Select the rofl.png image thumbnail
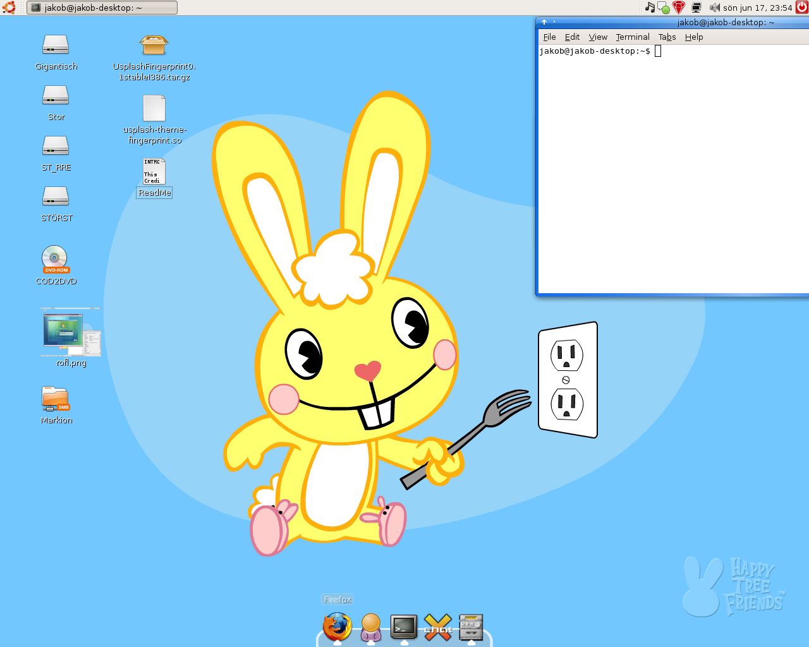Image resolution: width=809 pixels, height=647 pixels. pos(71,332)
